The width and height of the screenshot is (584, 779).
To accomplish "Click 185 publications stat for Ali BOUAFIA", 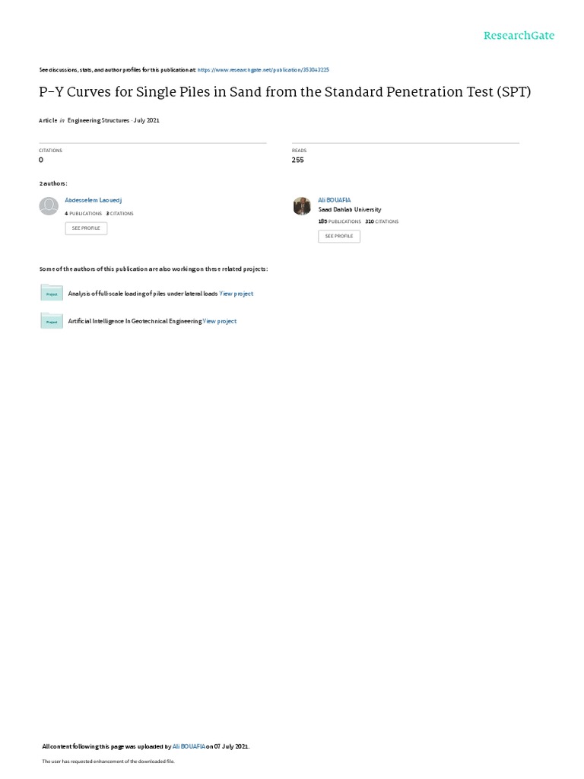I will tap(340, 221).
